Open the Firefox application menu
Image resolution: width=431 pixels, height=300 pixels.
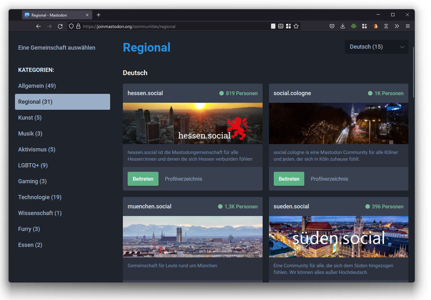coord(408,26)
